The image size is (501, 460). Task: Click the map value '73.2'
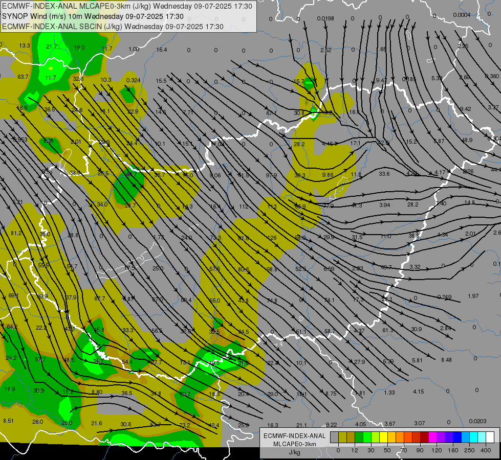pos(185,425)
